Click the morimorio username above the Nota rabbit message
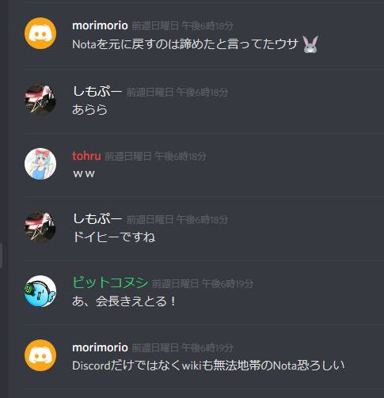Image resolution: width=384 pixels, height=398 pixels. tap(100, 25)
